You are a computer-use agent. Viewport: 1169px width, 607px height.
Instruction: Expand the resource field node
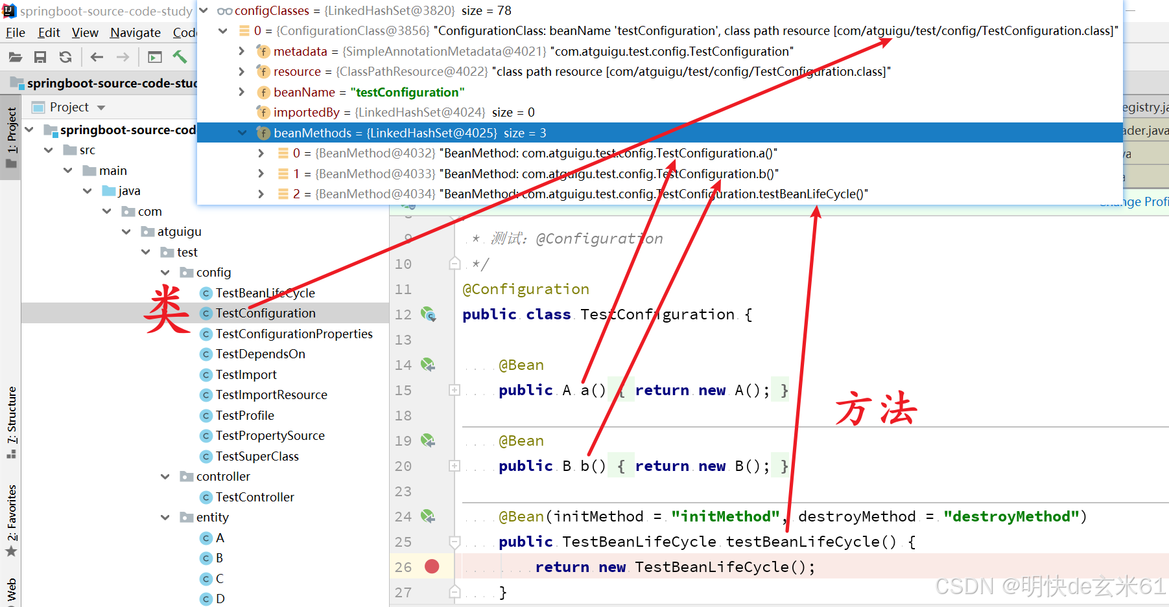point(242,71)
